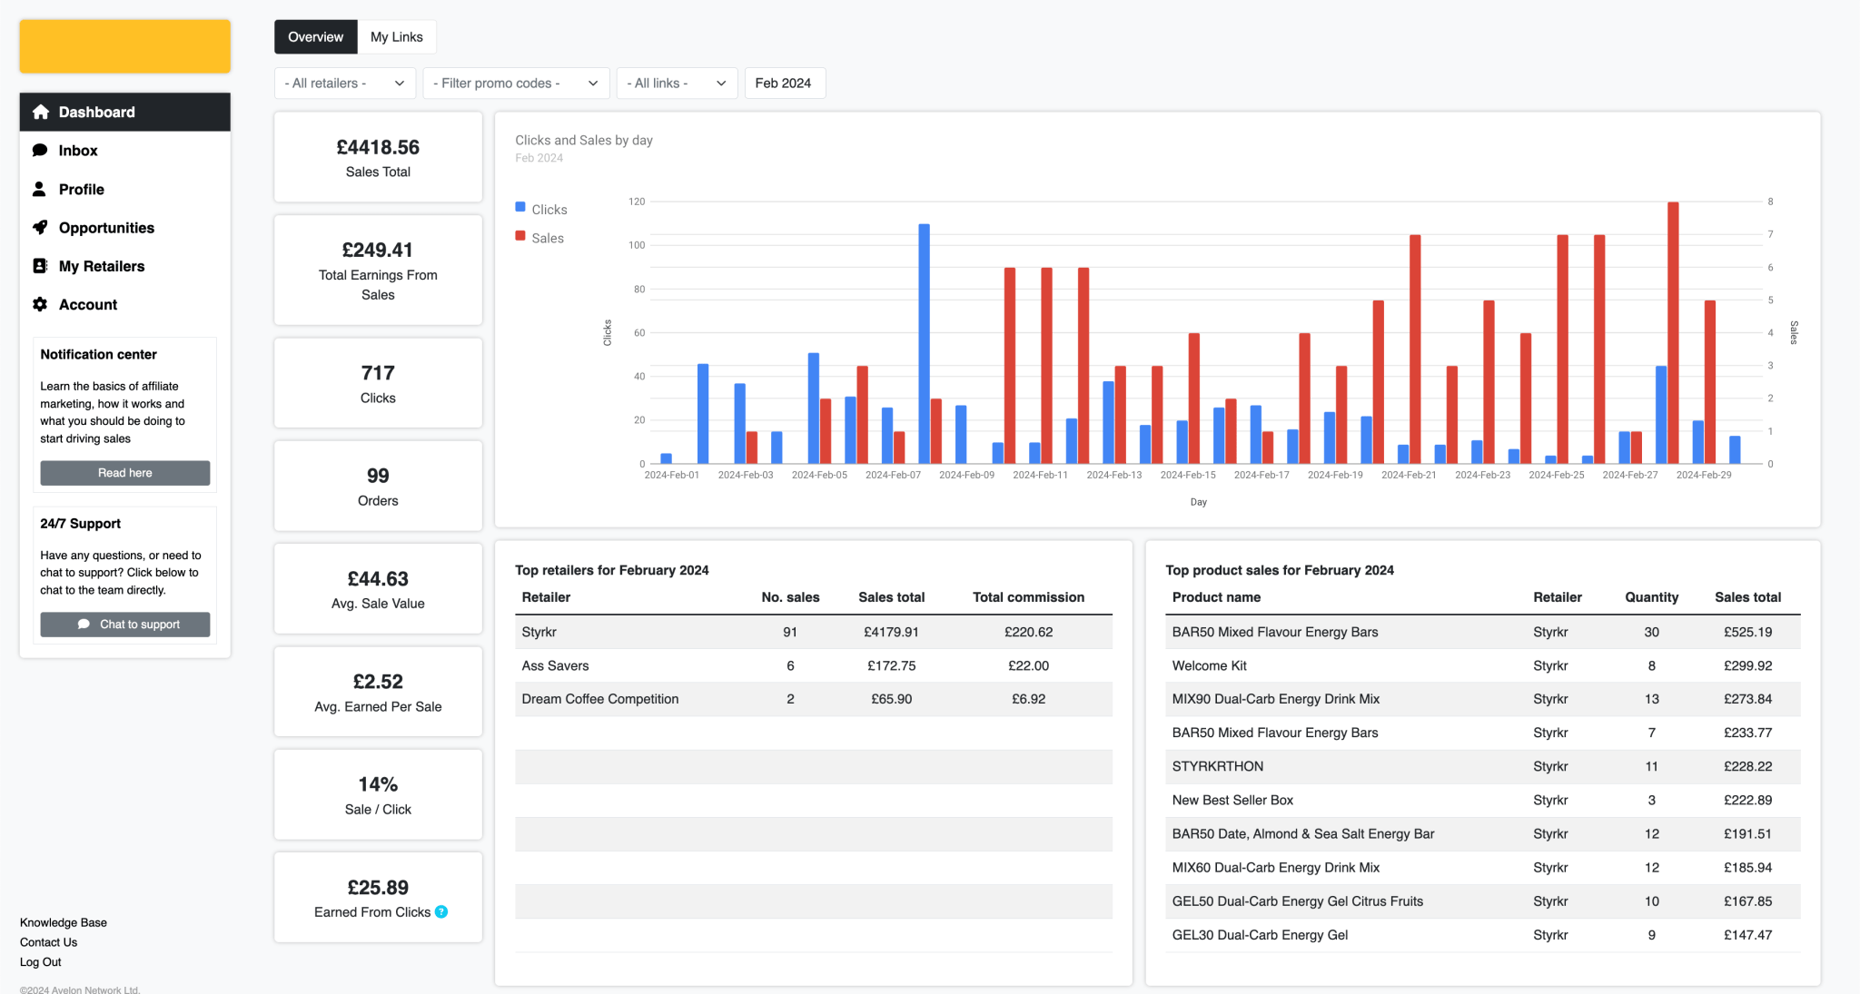The height and width of the screenshot is (994, 1860).
Task: Click the Feb 2024 date field
Action: click(784, 84)
